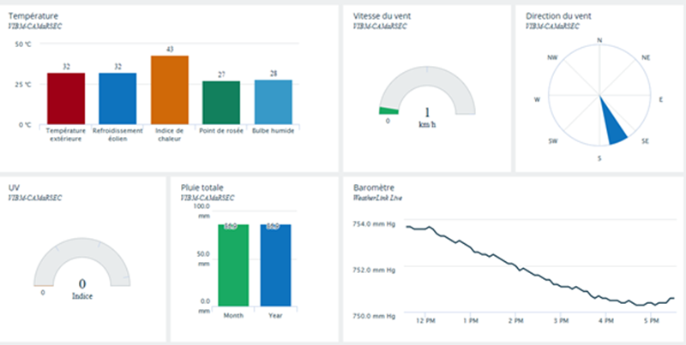Screen dimensions: 686x345
Task: Click the 32 above Refroidissement éolien bar
Action: pos(117,67)
